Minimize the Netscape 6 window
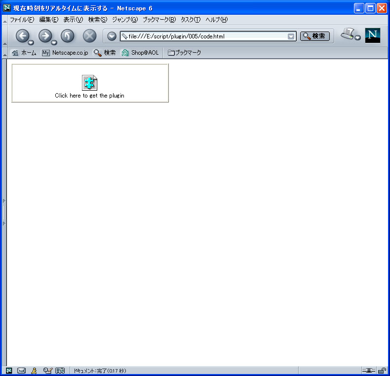This screenshot has width=390, height=376. pyautogui.click(x=359, y=8)
